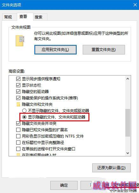Click the scroll up arrow in 高级设置
Image resolution: width=139 pixels, height=193 pixels.
click(x=128, y=79)
